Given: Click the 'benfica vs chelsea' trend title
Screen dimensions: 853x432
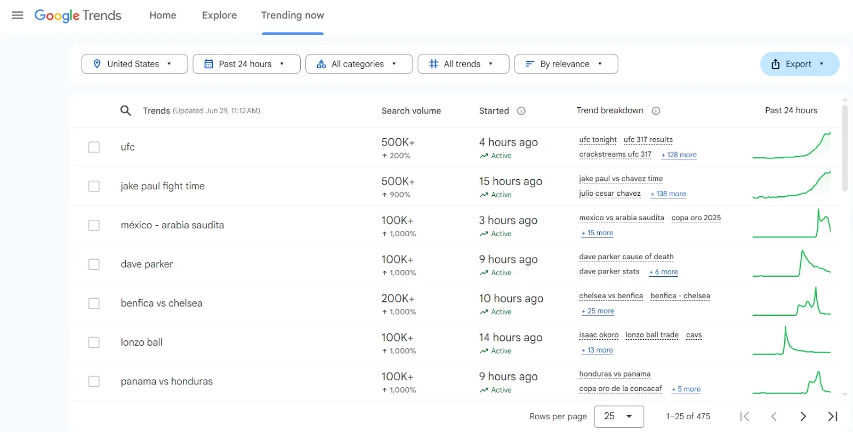Looking at the screenshot, I should coord(162,303).
